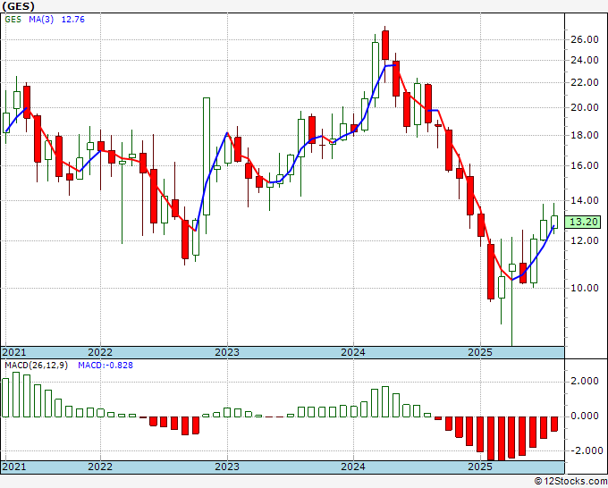Screen dimensions: 608x488
Task: Click the 16.00 price axis label
Action: pos(585,165)
